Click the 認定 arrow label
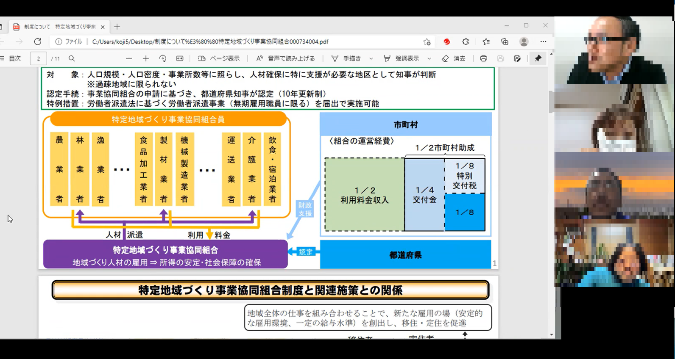Viewport: 675px width, 359px height. tap(305, 252)
